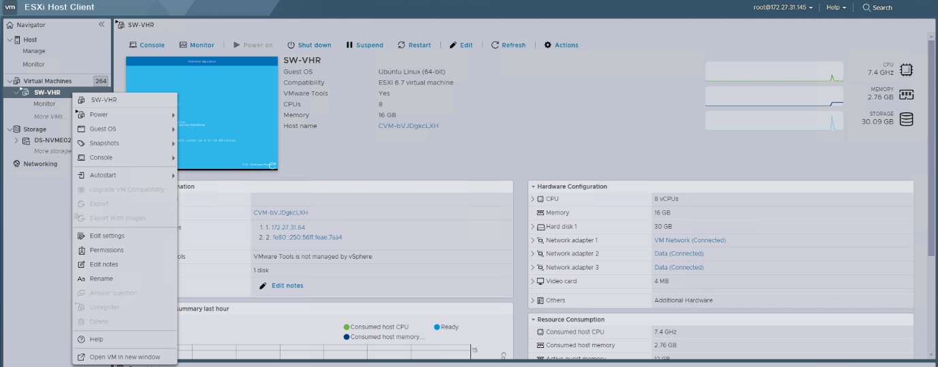Image resolution: width=938 pixels, height=367 pixels.
Task: Click the Storage disk icon beside 30.09 GB
Action: click(x=906, y=119)
